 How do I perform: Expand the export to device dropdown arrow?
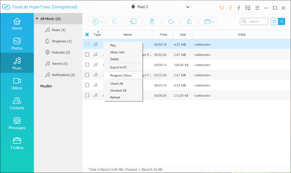click(x=120, y=22)
